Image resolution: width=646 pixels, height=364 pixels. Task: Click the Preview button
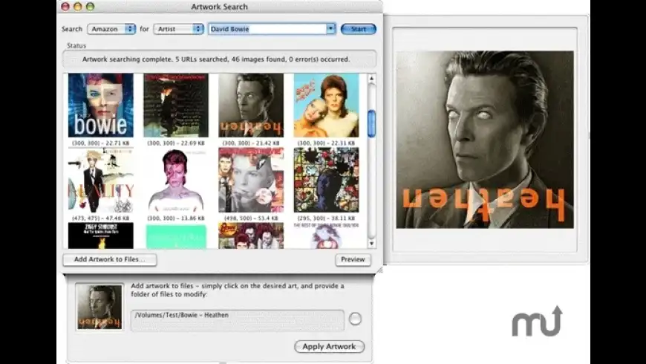(x=353, y=259)
